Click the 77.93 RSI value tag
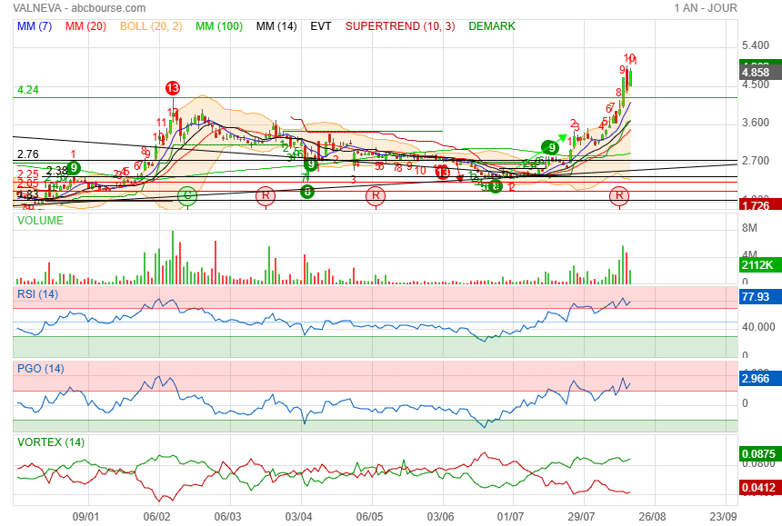 (760, 297)
